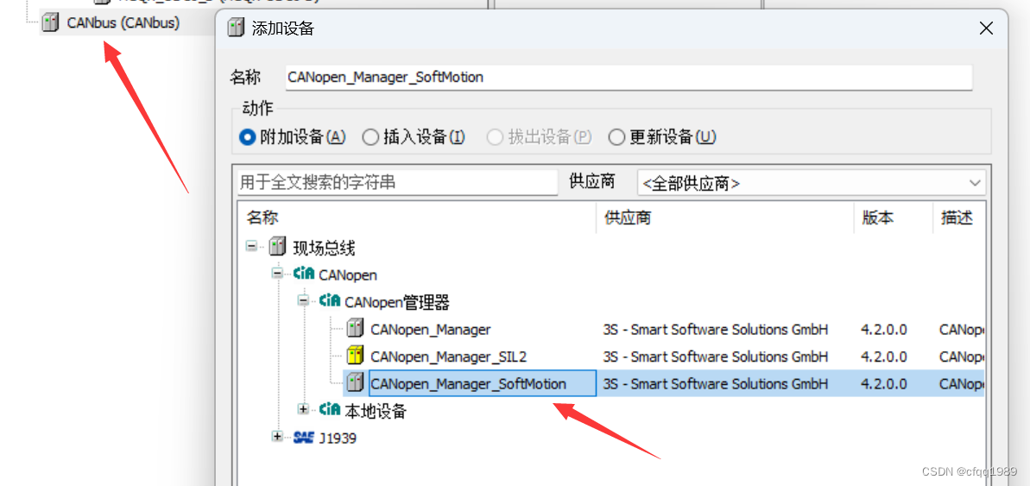Click the vendor cell of CANopen_Manager_SoftMotion row
1030x486 pixels.
tap(716, 383)
